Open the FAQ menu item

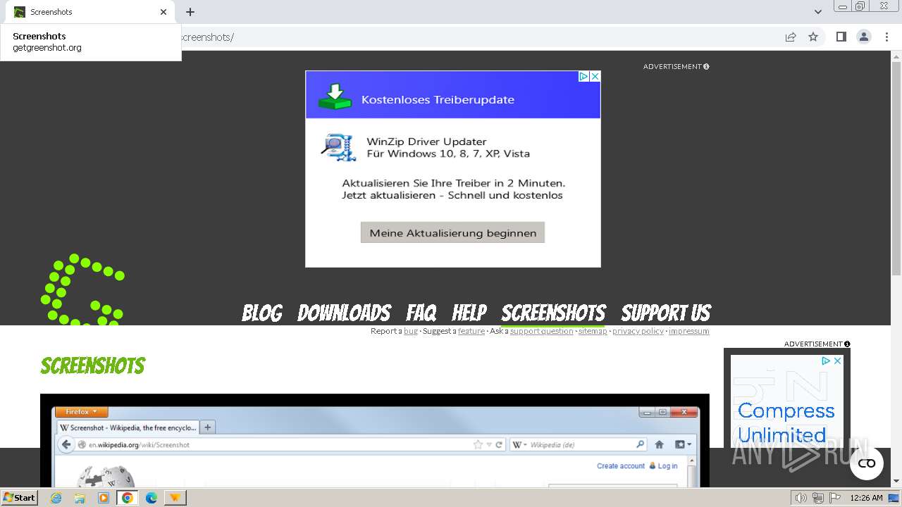pyautogui.click(x=421, y=313)
